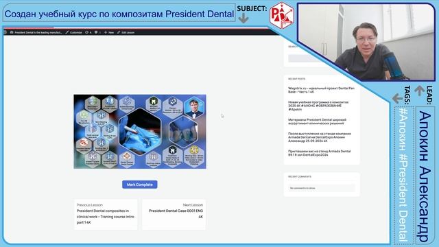Screen dimensions: 439x247
Task: Click the 'Recent Posts' sidebar heading
Action: 297,79
